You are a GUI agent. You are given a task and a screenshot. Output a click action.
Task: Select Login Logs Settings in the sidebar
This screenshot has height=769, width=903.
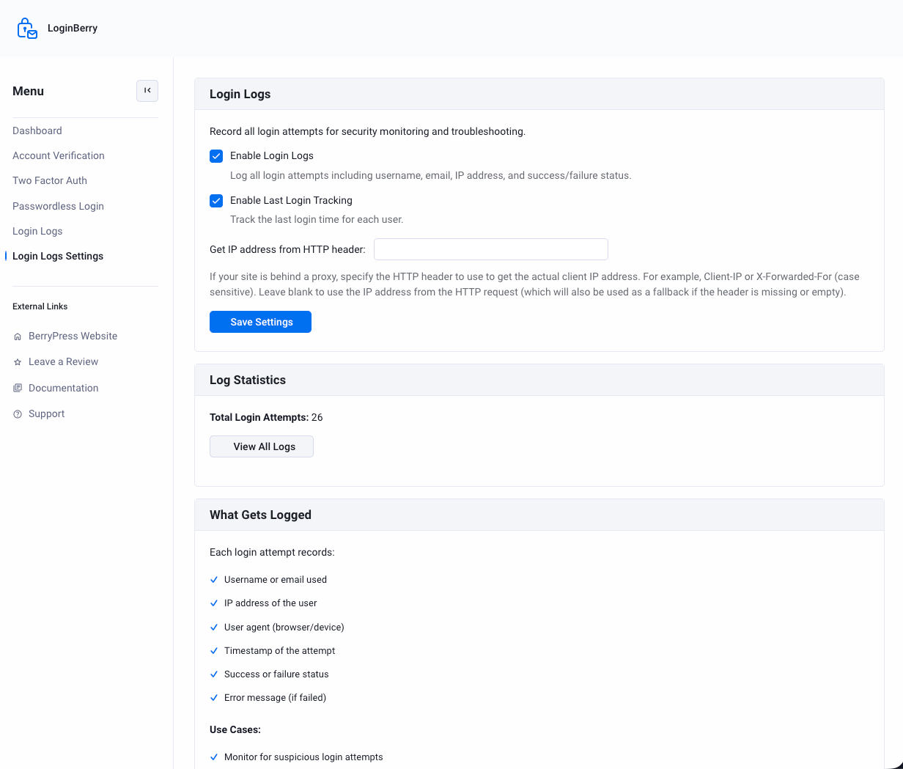(58, 256)
